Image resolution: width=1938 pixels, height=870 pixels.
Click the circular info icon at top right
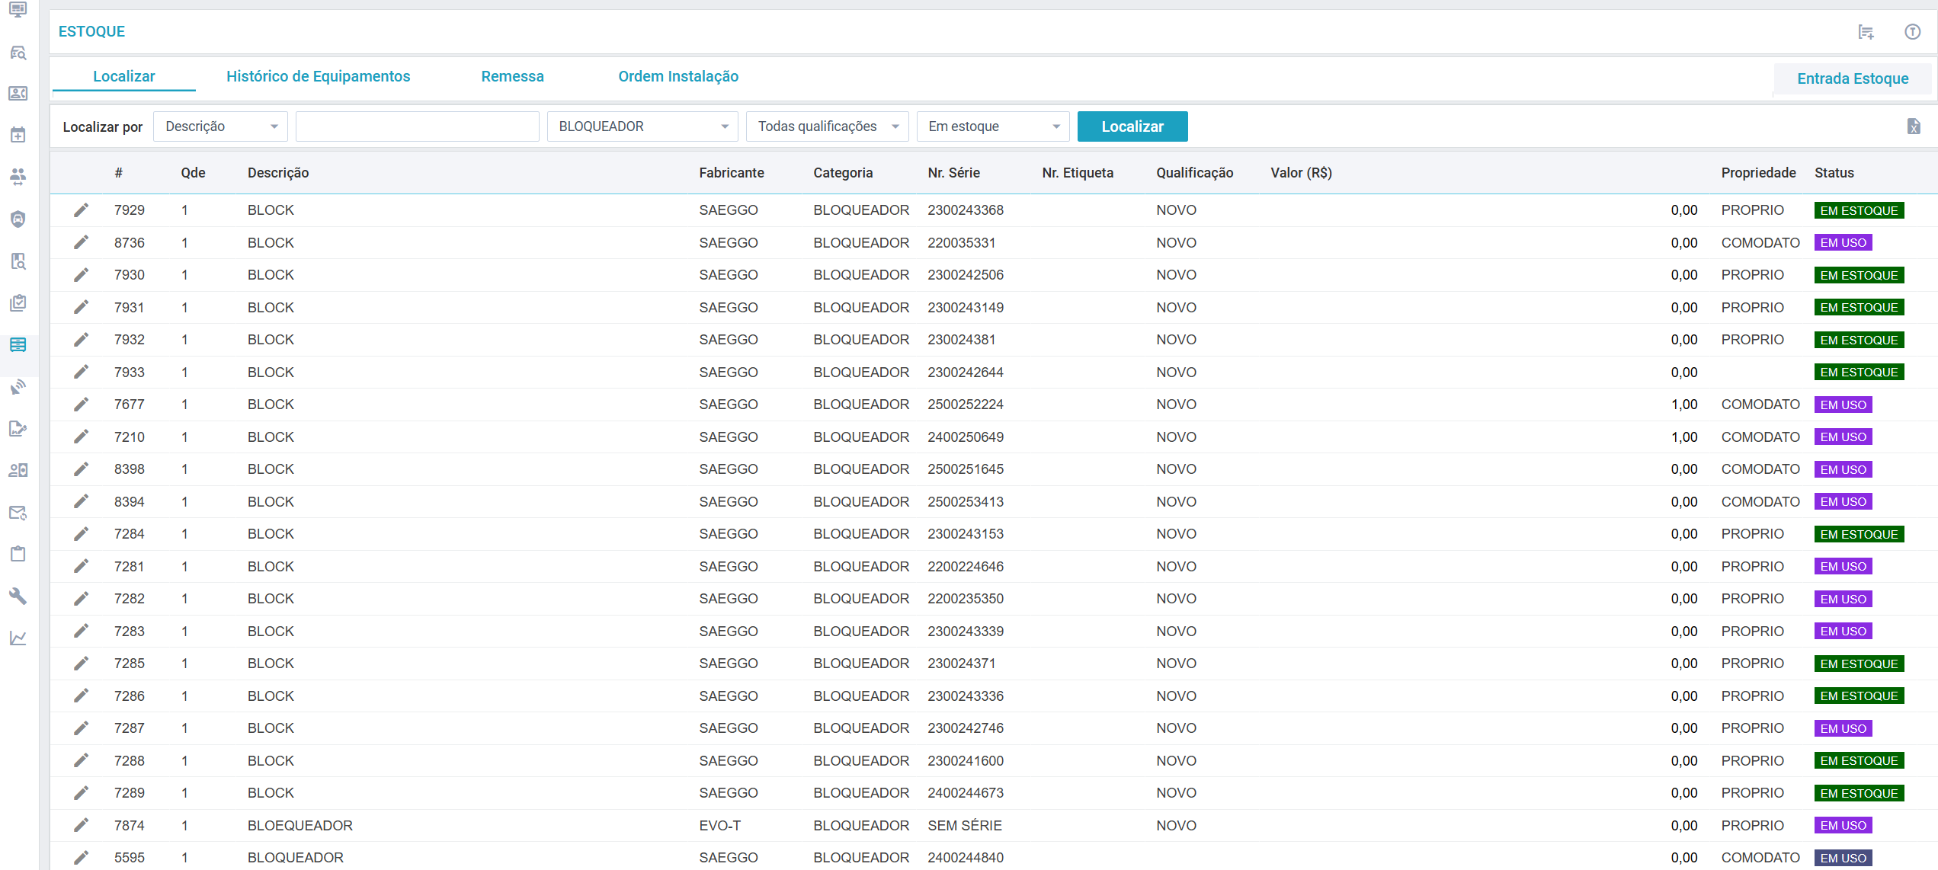(1912, 32)
